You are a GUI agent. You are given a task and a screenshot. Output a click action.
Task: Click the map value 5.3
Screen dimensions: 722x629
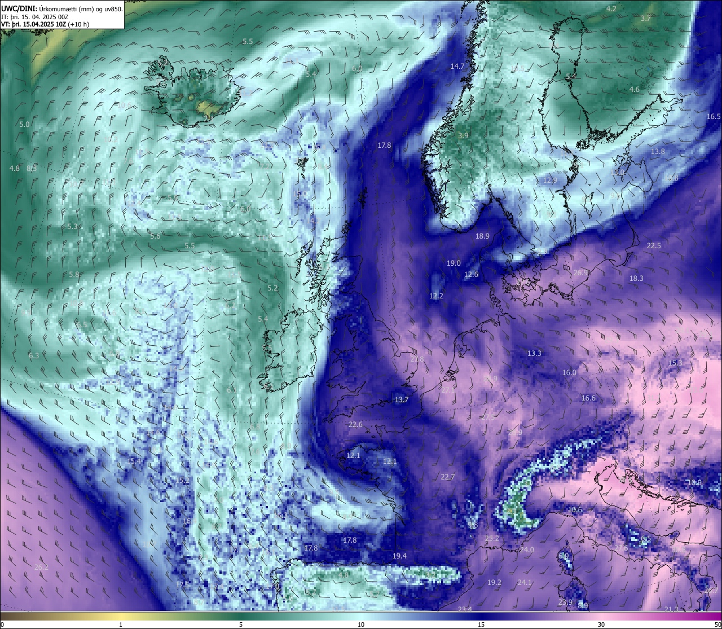pos(72,226)
